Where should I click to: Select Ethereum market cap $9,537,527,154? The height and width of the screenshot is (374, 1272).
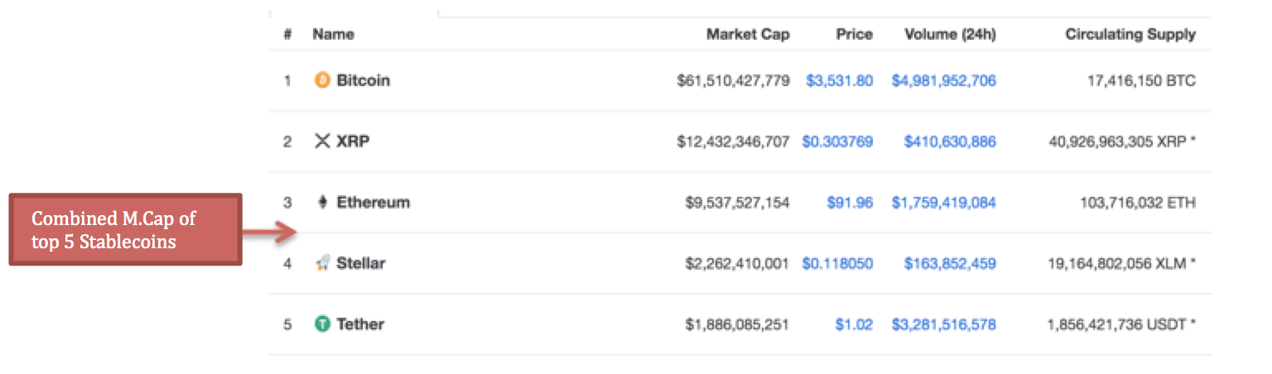(x=738, y=202)
